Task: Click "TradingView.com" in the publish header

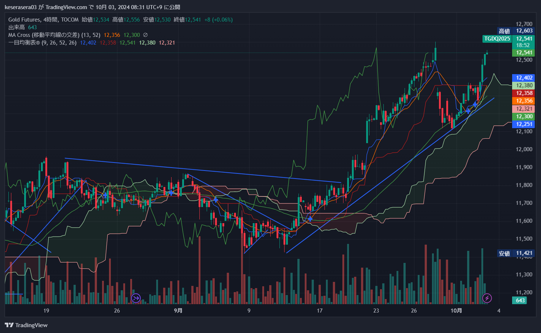Action: pos(66,7)
